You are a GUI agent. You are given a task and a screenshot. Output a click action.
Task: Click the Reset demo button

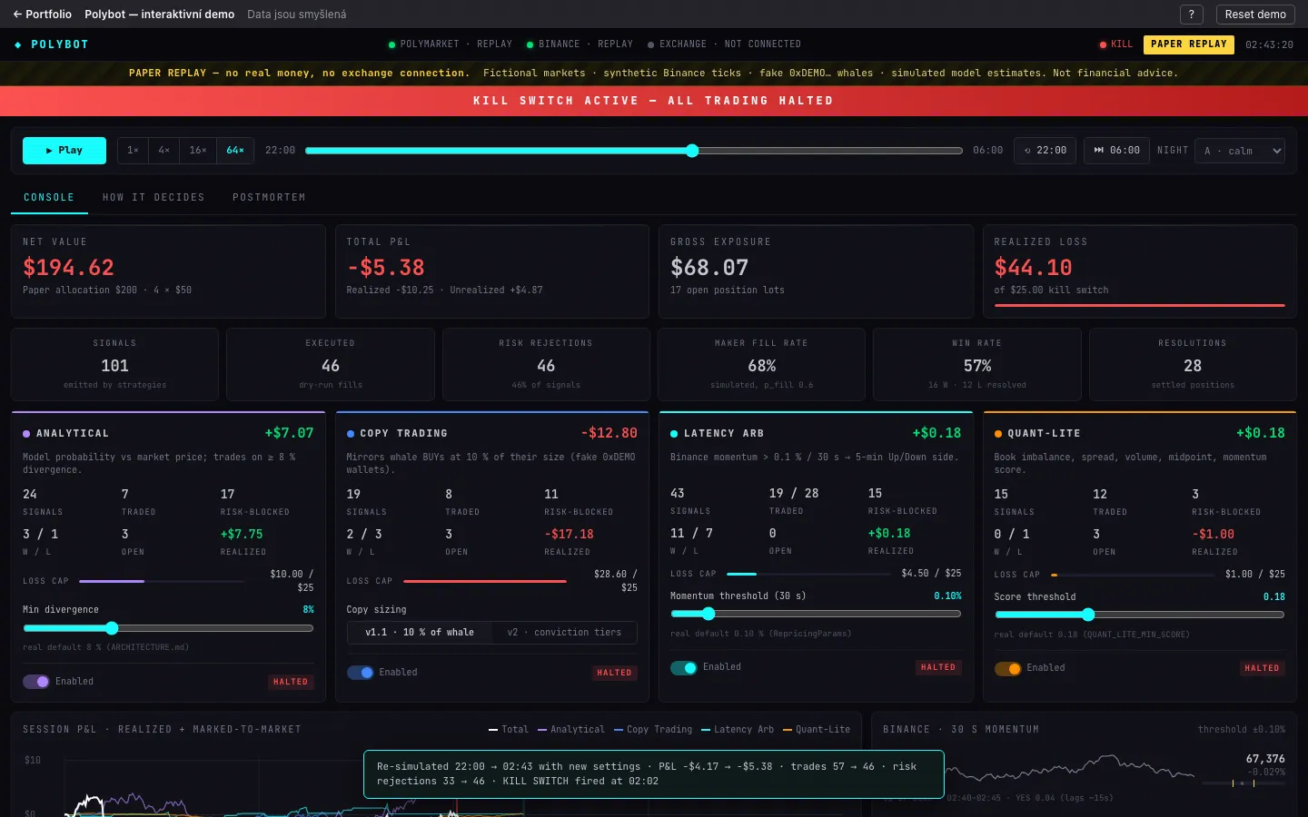tap(1255, 15)
